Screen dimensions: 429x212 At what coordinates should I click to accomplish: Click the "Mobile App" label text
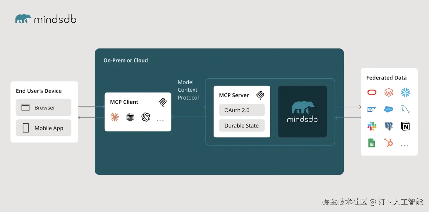click(x=49, y=128)
